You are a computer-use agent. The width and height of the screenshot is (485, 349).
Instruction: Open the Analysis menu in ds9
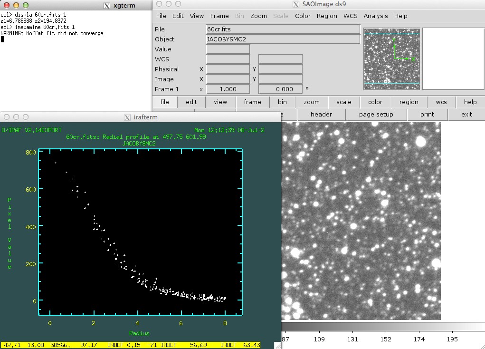click(375, 16)
